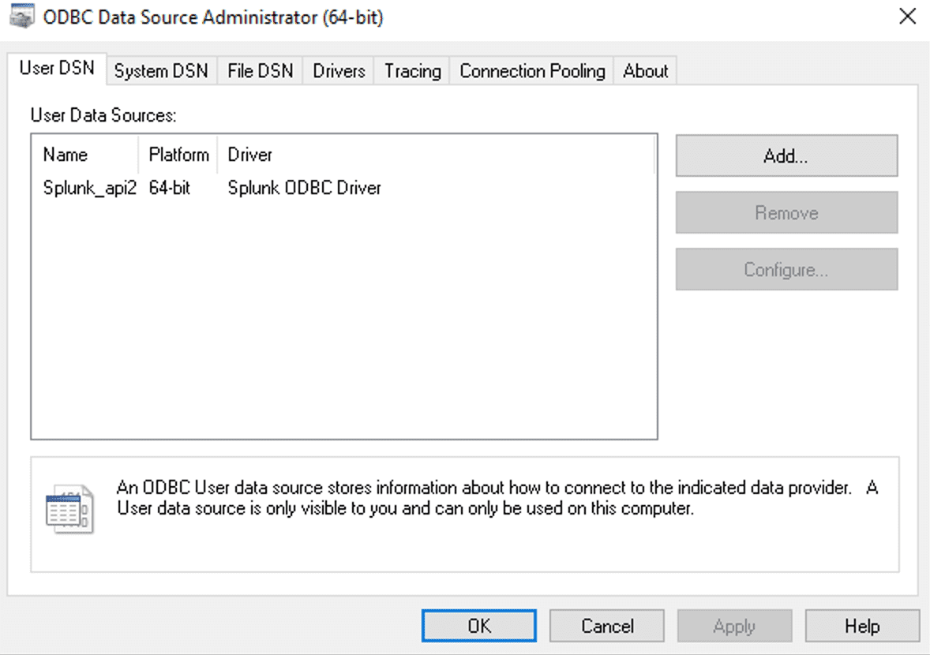Click the Add button to create a data source

pos(786,155)
